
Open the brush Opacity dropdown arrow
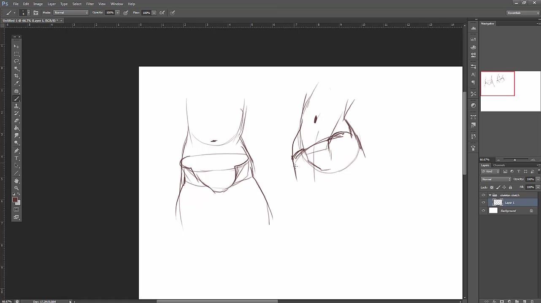click(x=117, y=13)
